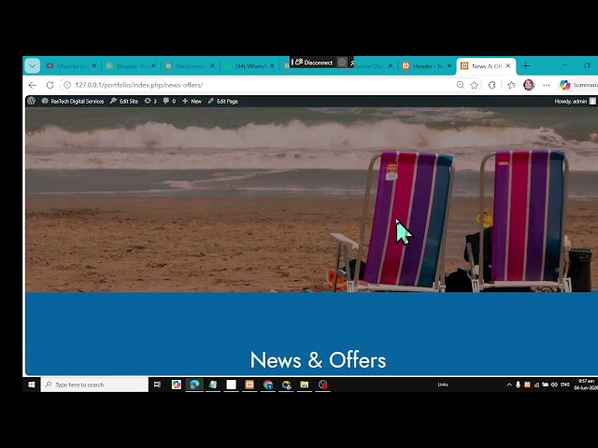
Task: Switch to the Header template tab
Action: pyautogui.click(x=427, y=66)
